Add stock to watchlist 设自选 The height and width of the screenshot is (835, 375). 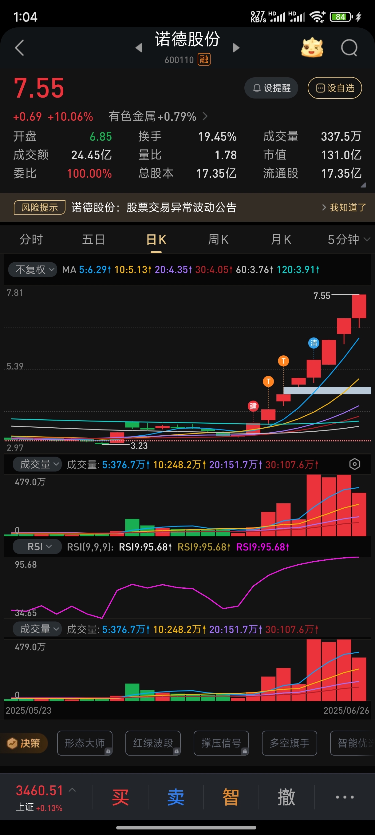[334, 88]
